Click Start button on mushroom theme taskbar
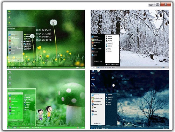 8,127
